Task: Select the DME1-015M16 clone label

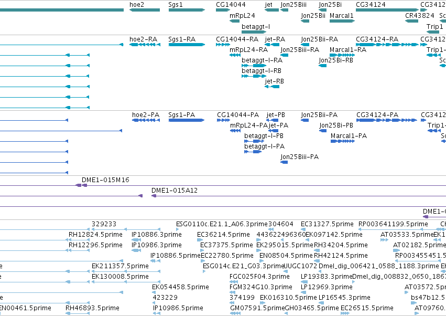Action: coord(105,180)
